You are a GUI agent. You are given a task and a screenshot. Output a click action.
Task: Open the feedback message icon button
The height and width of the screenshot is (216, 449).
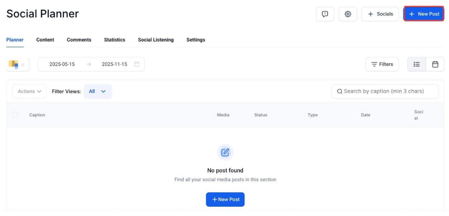(x=325, y=14)
